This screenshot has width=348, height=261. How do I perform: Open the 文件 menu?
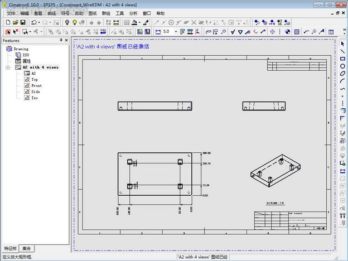pyautogui.click(x=11, y=13)
